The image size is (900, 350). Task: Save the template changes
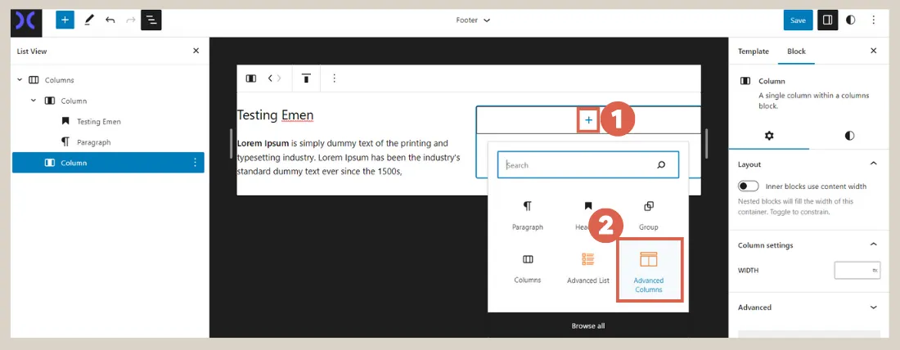click(x=798, y=20)
